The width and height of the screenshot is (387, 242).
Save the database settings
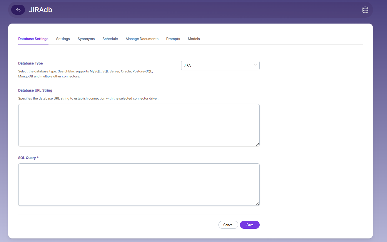pyautogui.click(x=250, y=225)
